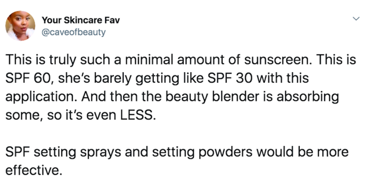The width and height of the screenshot is (365, 182).
Task: Open the tweet options chevron menu
Action: [x=356, y=19]
